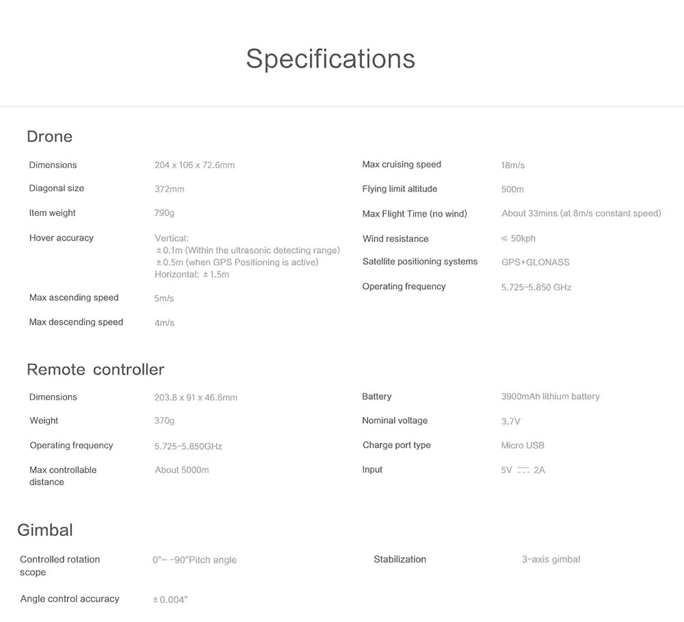The width and height of the screenshot is (684, 622).
Task: Click the Flying limit altitude label
Action: pos(399,189)
